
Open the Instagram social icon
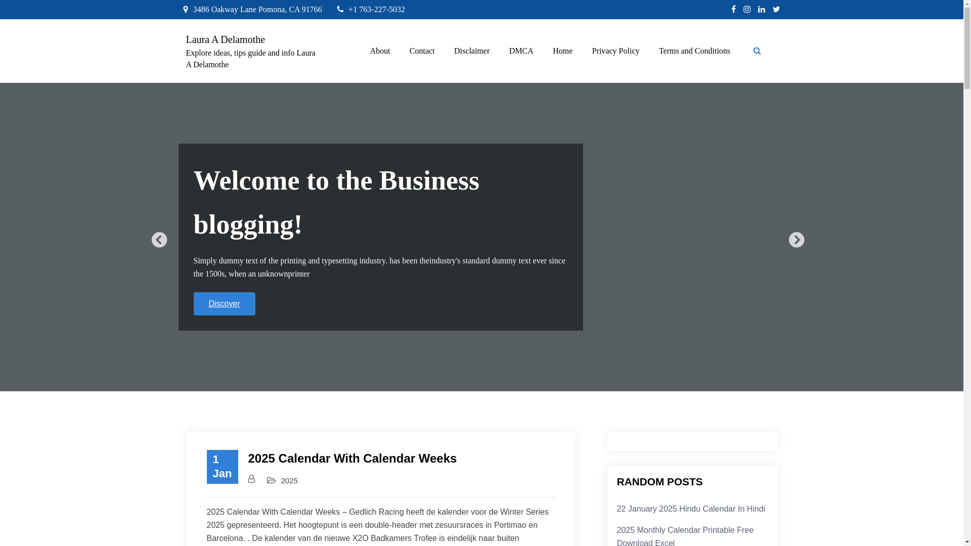tap(747, 10)
